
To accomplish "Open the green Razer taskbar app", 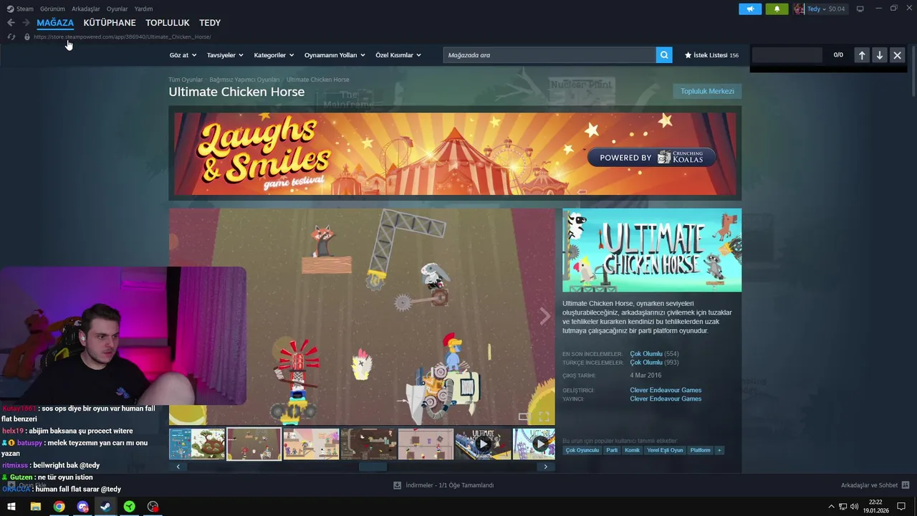I will (x=129, y=507).
